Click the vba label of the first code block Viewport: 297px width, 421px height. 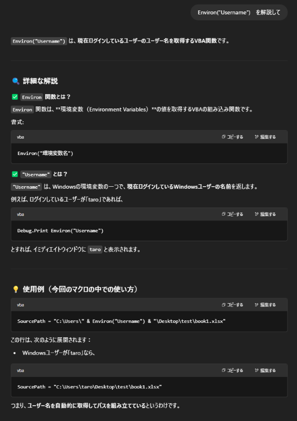pos(20,137)
